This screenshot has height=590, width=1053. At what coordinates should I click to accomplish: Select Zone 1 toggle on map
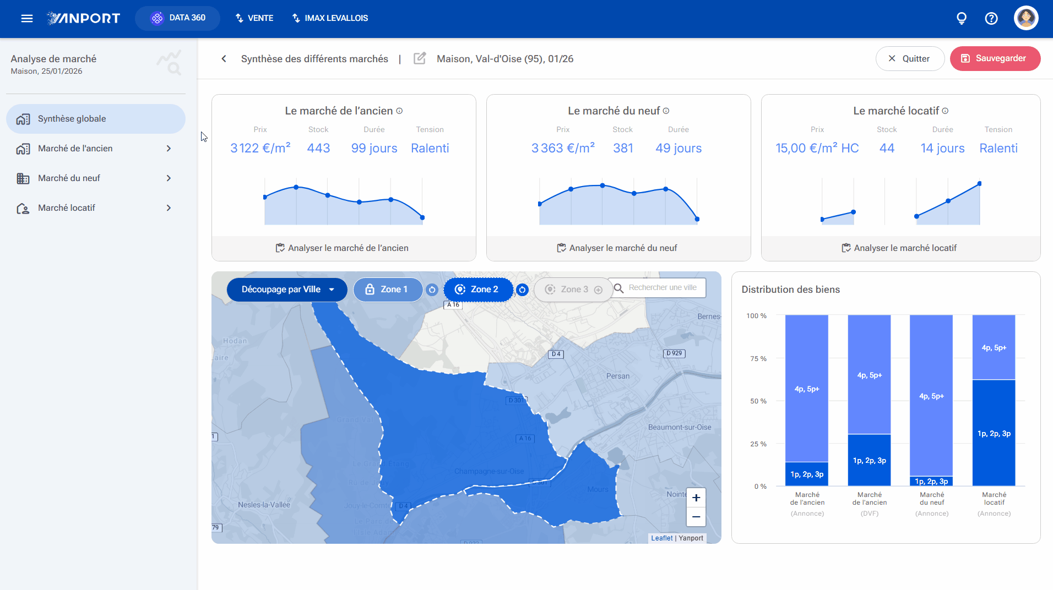(388, 289)
